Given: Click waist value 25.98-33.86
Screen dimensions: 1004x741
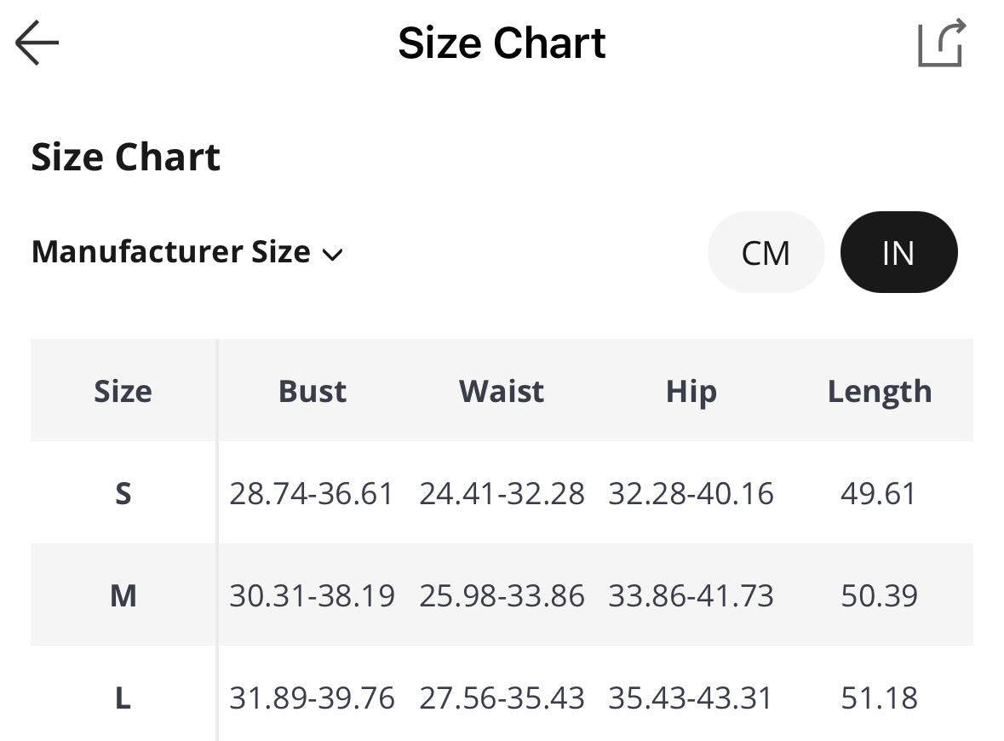Looking at the screenshot, I should point(502,596).
